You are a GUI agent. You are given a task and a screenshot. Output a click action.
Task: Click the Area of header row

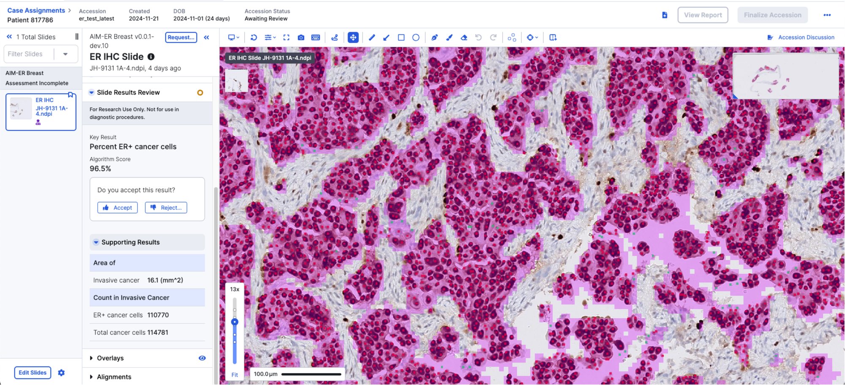click(x=147, y=263)
